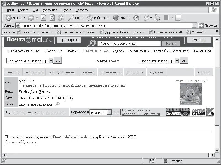Open the Mail icon dropdown arrow
The height and width of the screenshot is (165, 221).
tap(151, 18)
